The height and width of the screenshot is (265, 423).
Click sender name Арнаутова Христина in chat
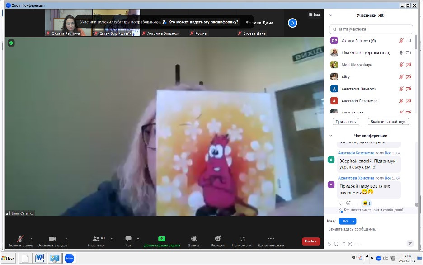[356, 178]
